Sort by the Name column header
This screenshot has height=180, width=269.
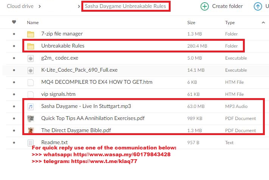click(x=33, y=23)
